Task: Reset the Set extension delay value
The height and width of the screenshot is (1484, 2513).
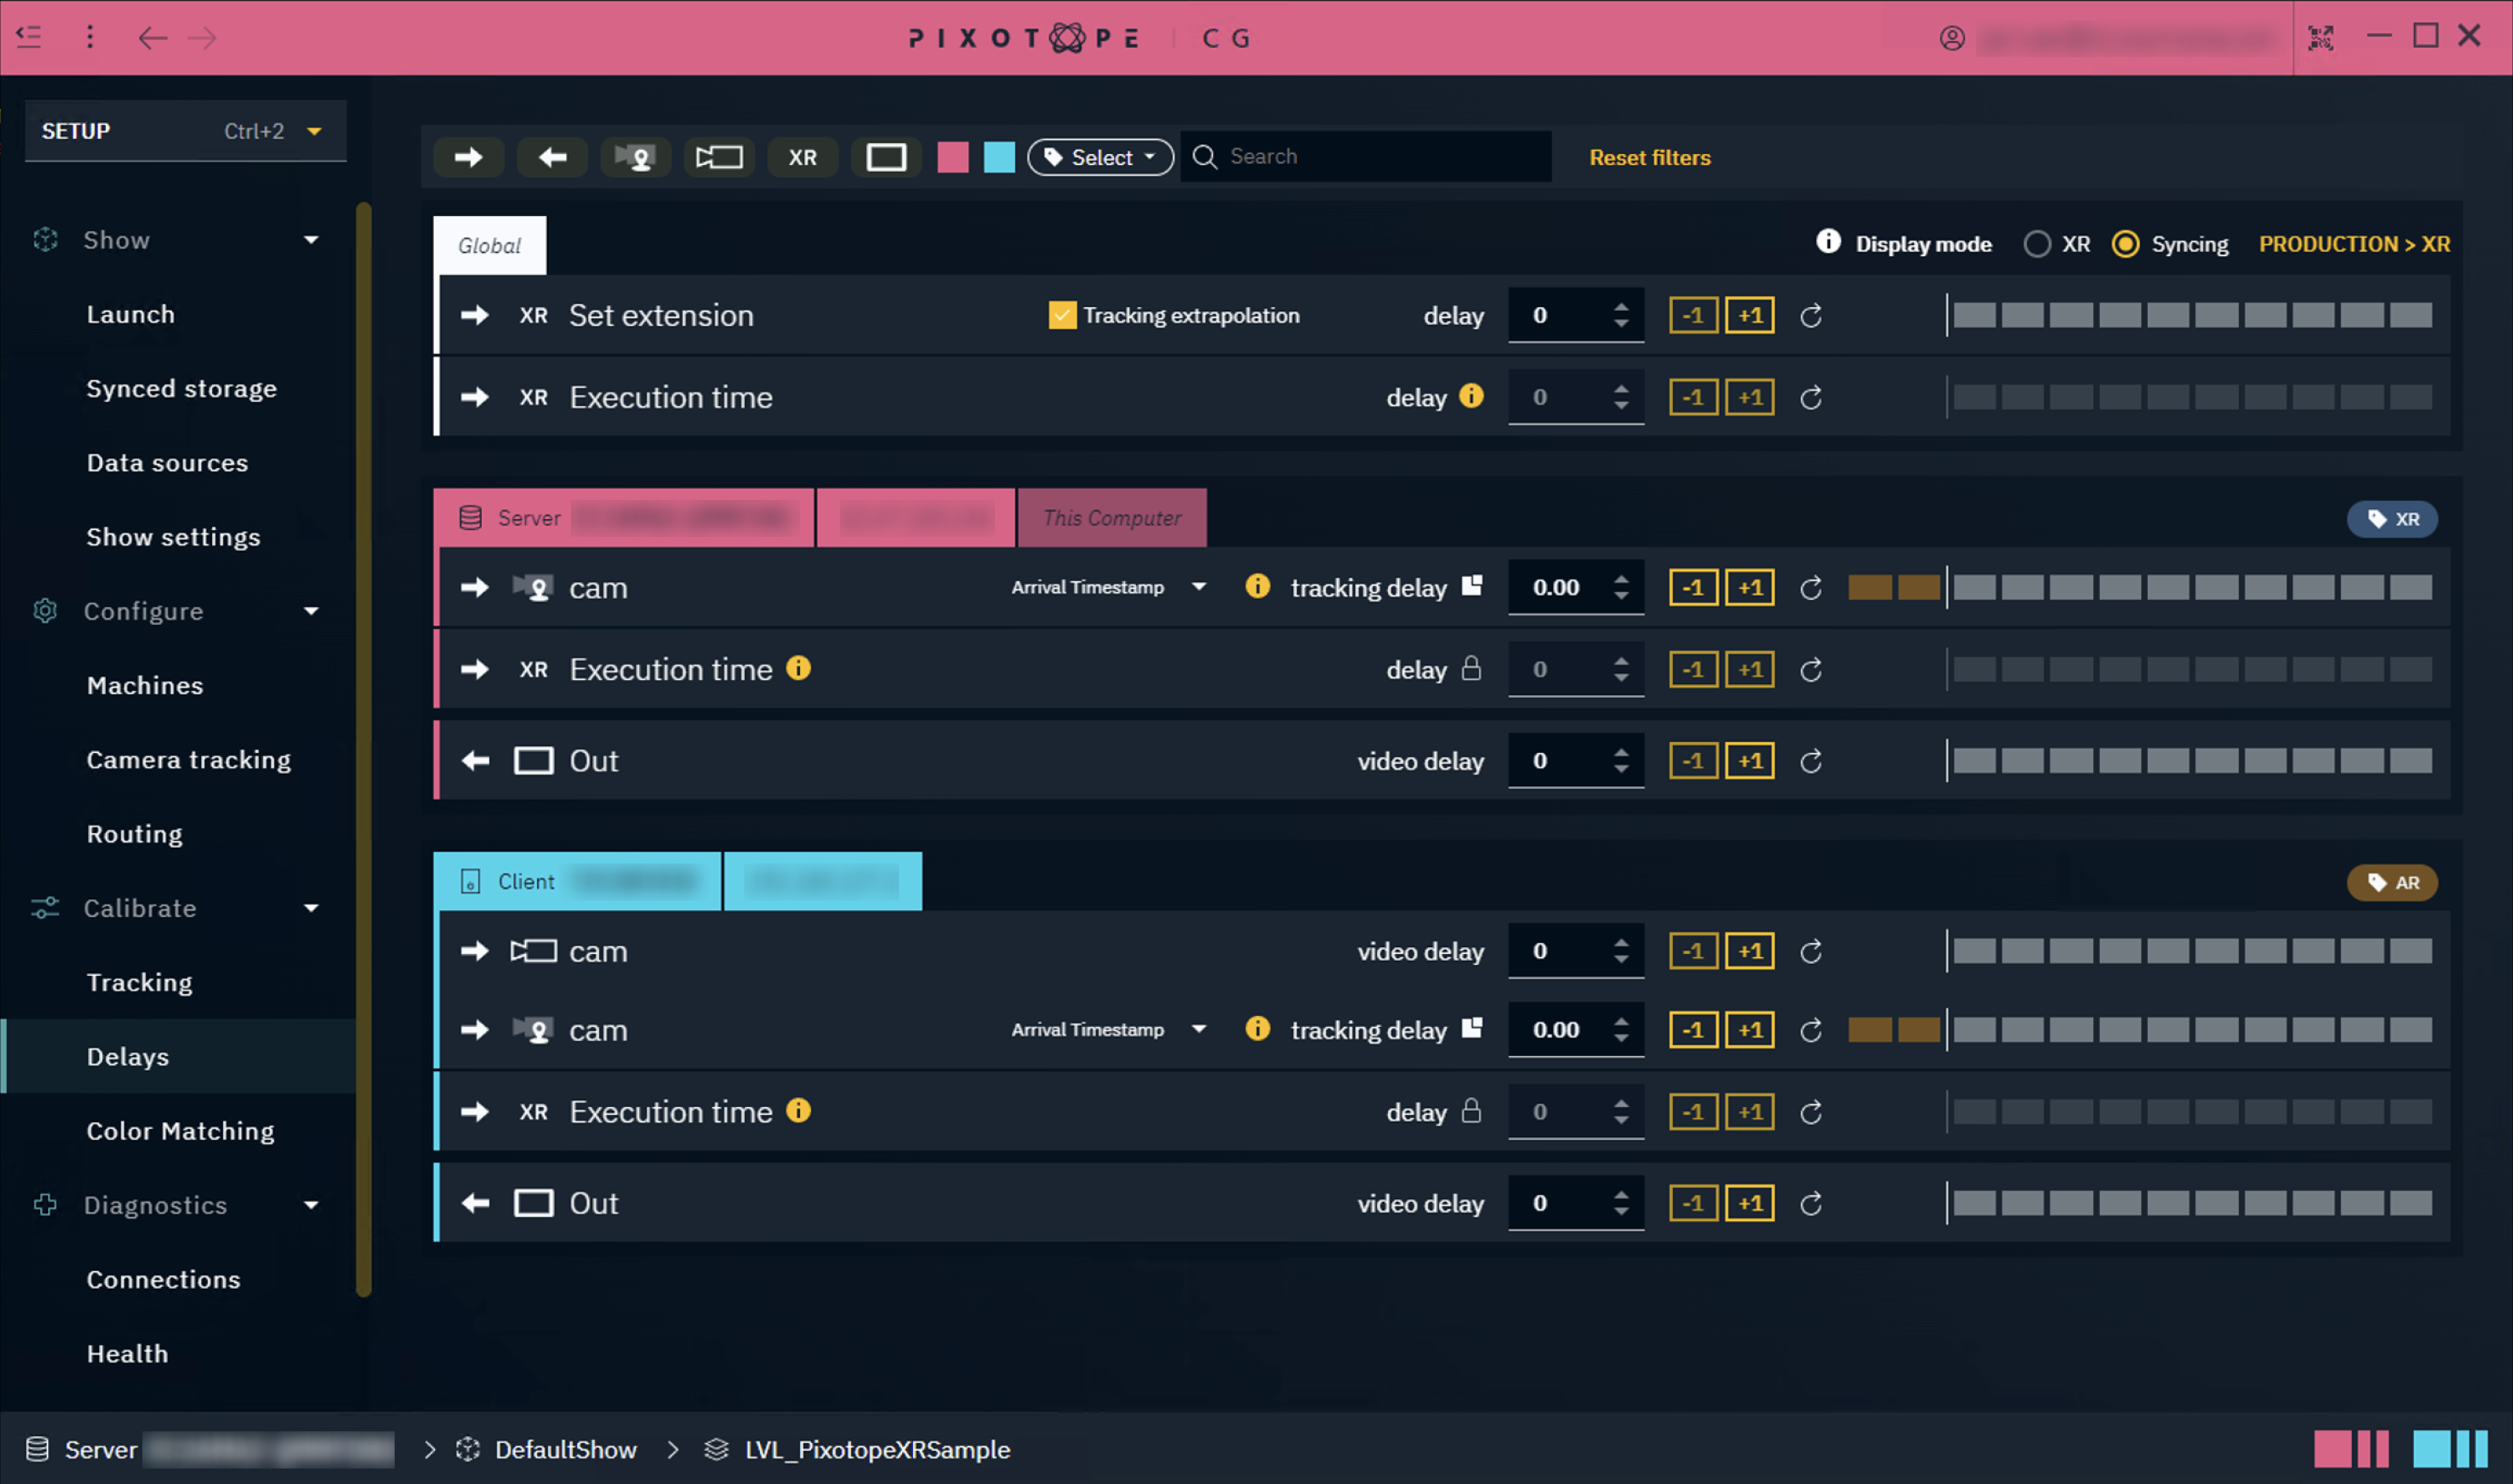Action: tap(1811, 316)
